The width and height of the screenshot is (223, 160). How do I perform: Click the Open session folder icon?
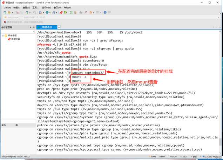(9, 13)
